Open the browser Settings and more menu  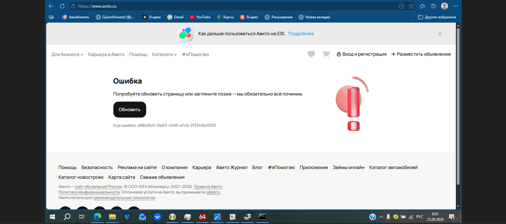(x=455, y=6)
